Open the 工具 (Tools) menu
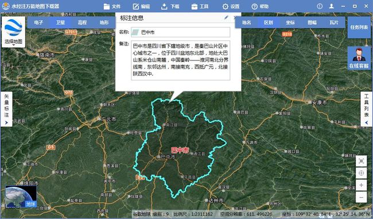Image resolution: width=373 pixels, height=219 pixels. pyautogui.click(x=200, y=6)
